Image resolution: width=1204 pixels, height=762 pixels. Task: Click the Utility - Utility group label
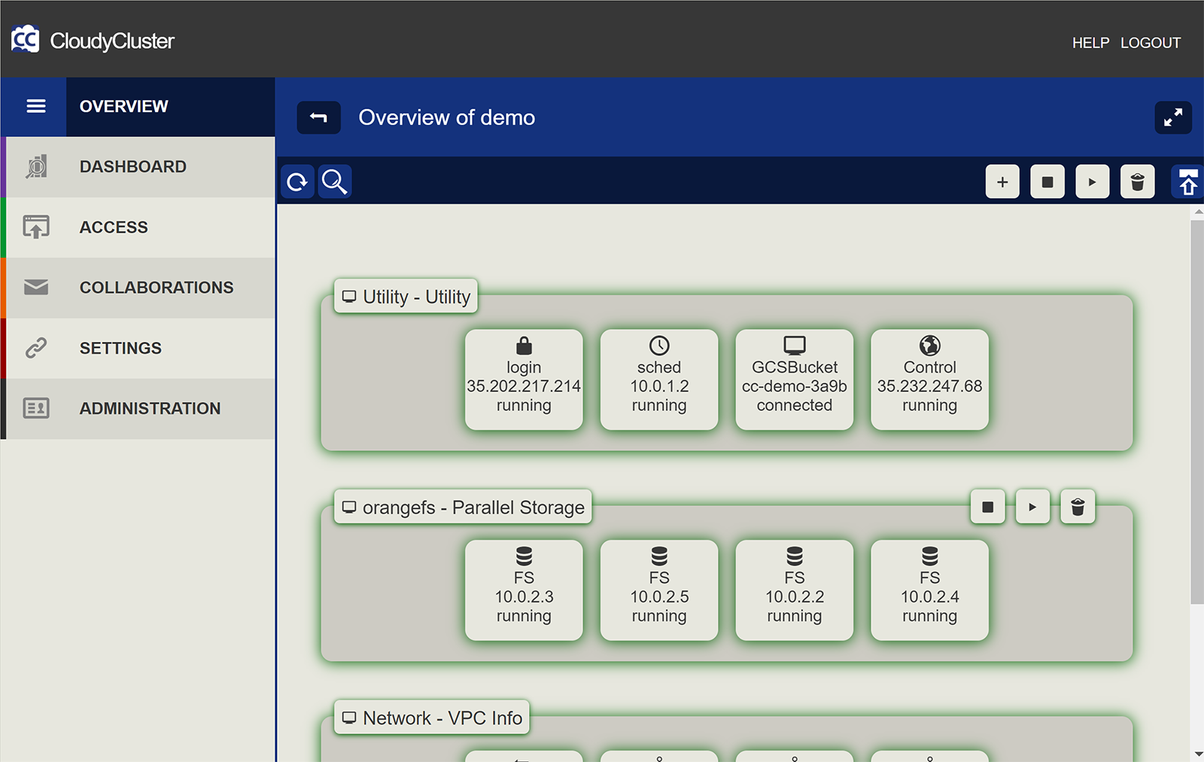point(406,297)
